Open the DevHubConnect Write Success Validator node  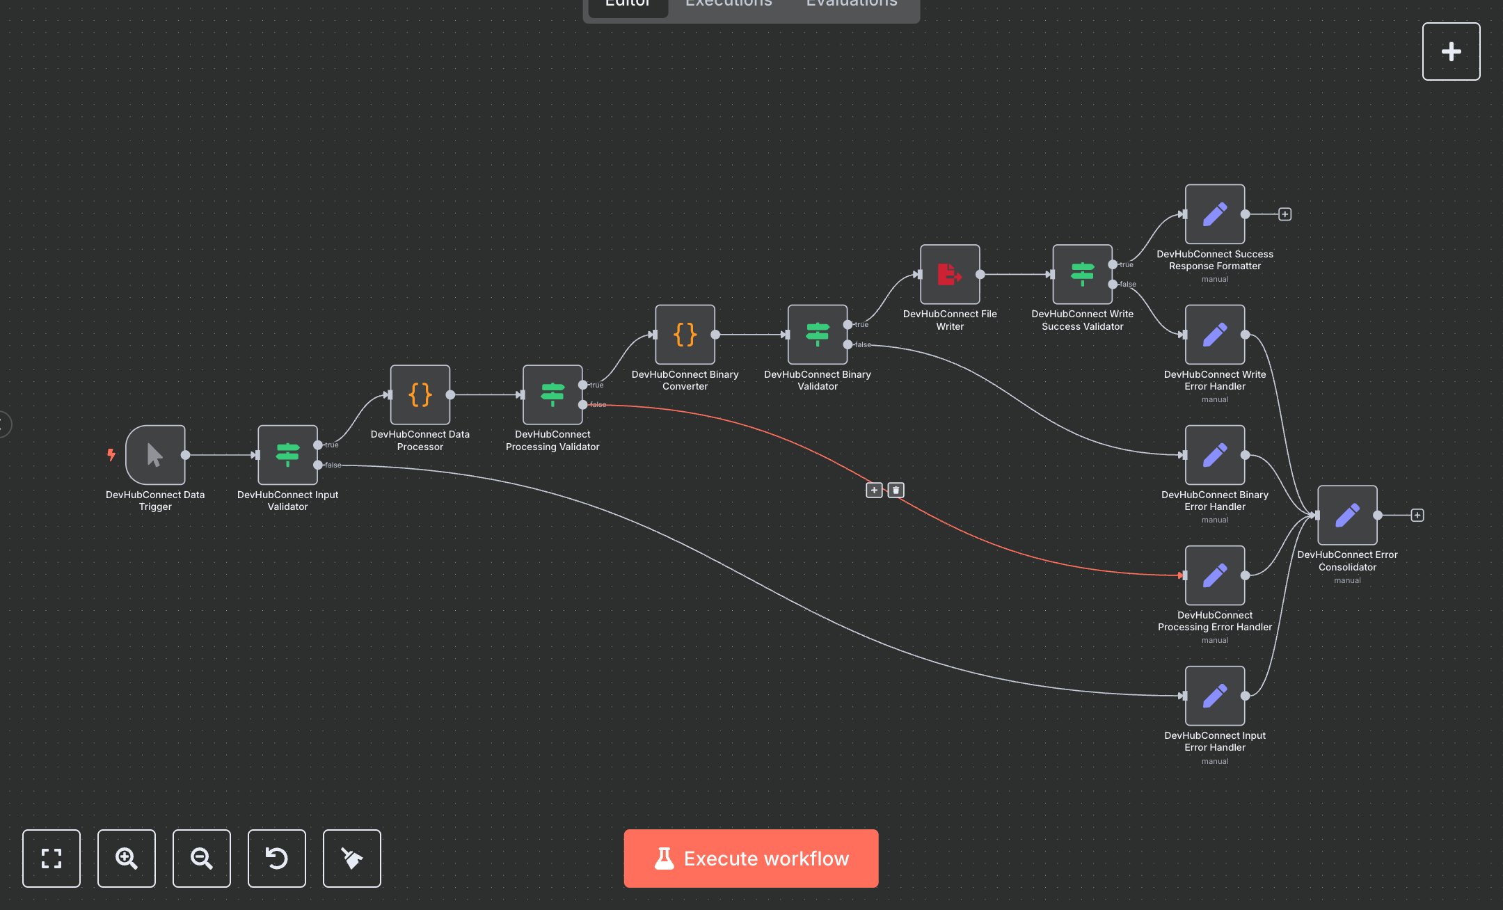pos(1083,274)
